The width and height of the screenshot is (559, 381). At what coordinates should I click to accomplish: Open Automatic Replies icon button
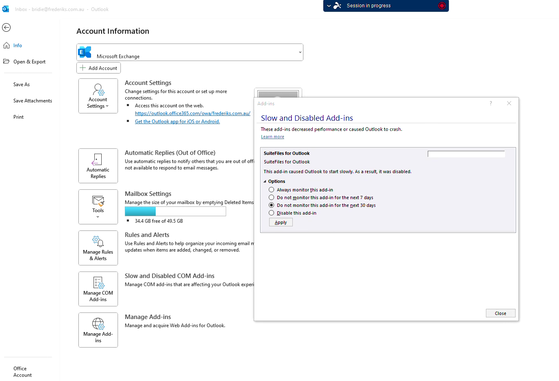coord(98,166)
